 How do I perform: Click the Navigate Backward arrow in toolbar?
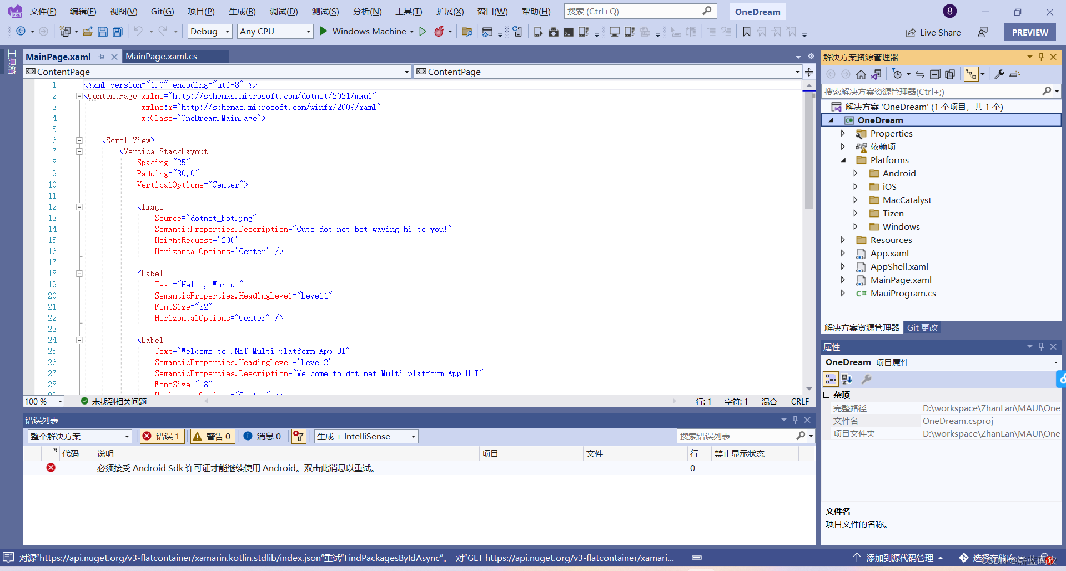click(21, 32)
